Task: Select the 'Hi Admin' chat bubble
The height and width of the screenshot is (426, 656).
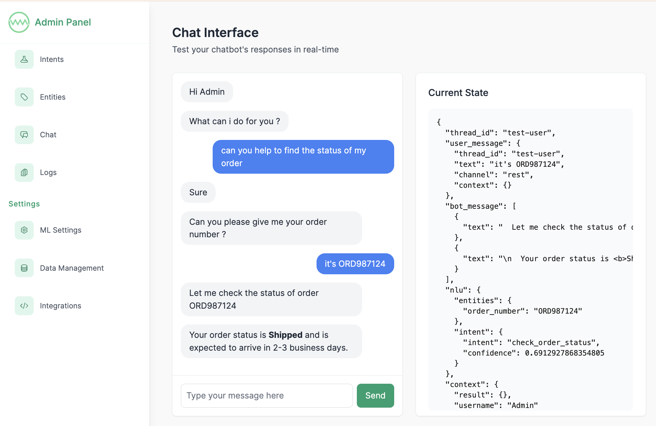Action: pyautogui.click(x=207, y=92)
